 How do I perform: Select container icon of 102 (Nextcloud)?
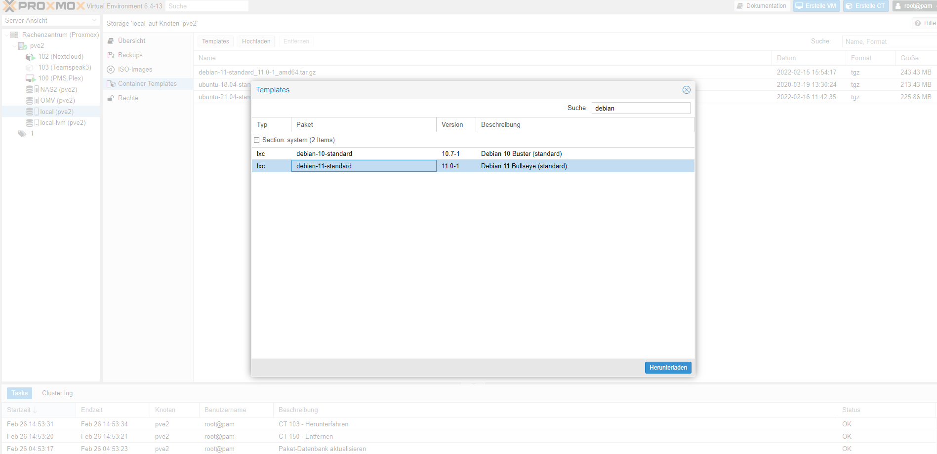(x=31, y=57)
